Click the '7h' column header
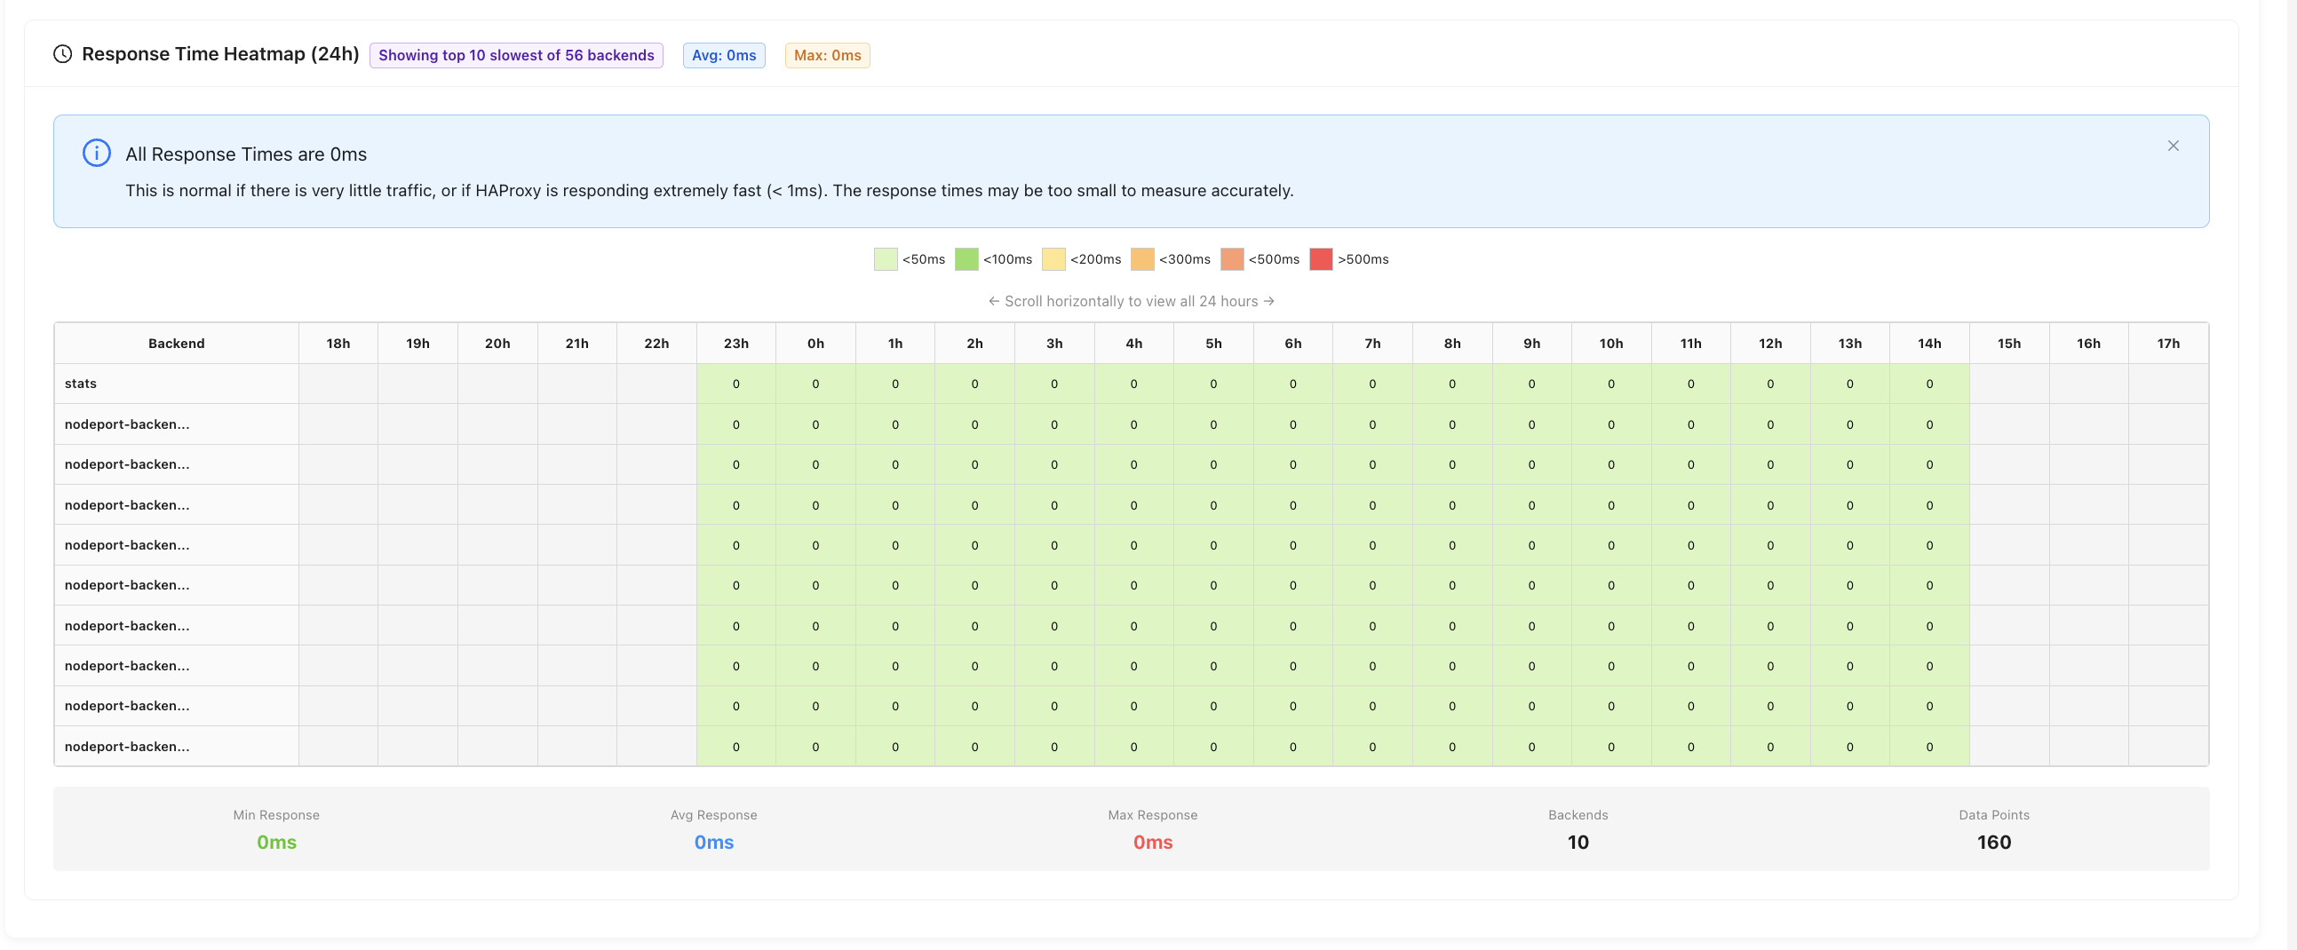The image size is (2297, 950). click(1372, 343)
